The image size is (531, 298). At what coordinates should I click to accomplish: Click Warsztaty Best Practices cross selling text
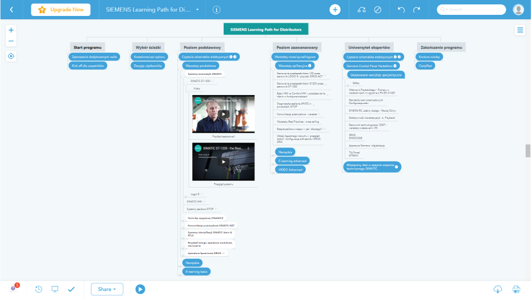297,122
